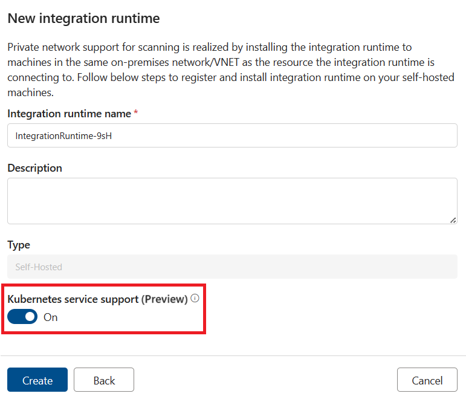
Task: Click the Kubernetes service support (Preview) label
Action: (97, 299)
